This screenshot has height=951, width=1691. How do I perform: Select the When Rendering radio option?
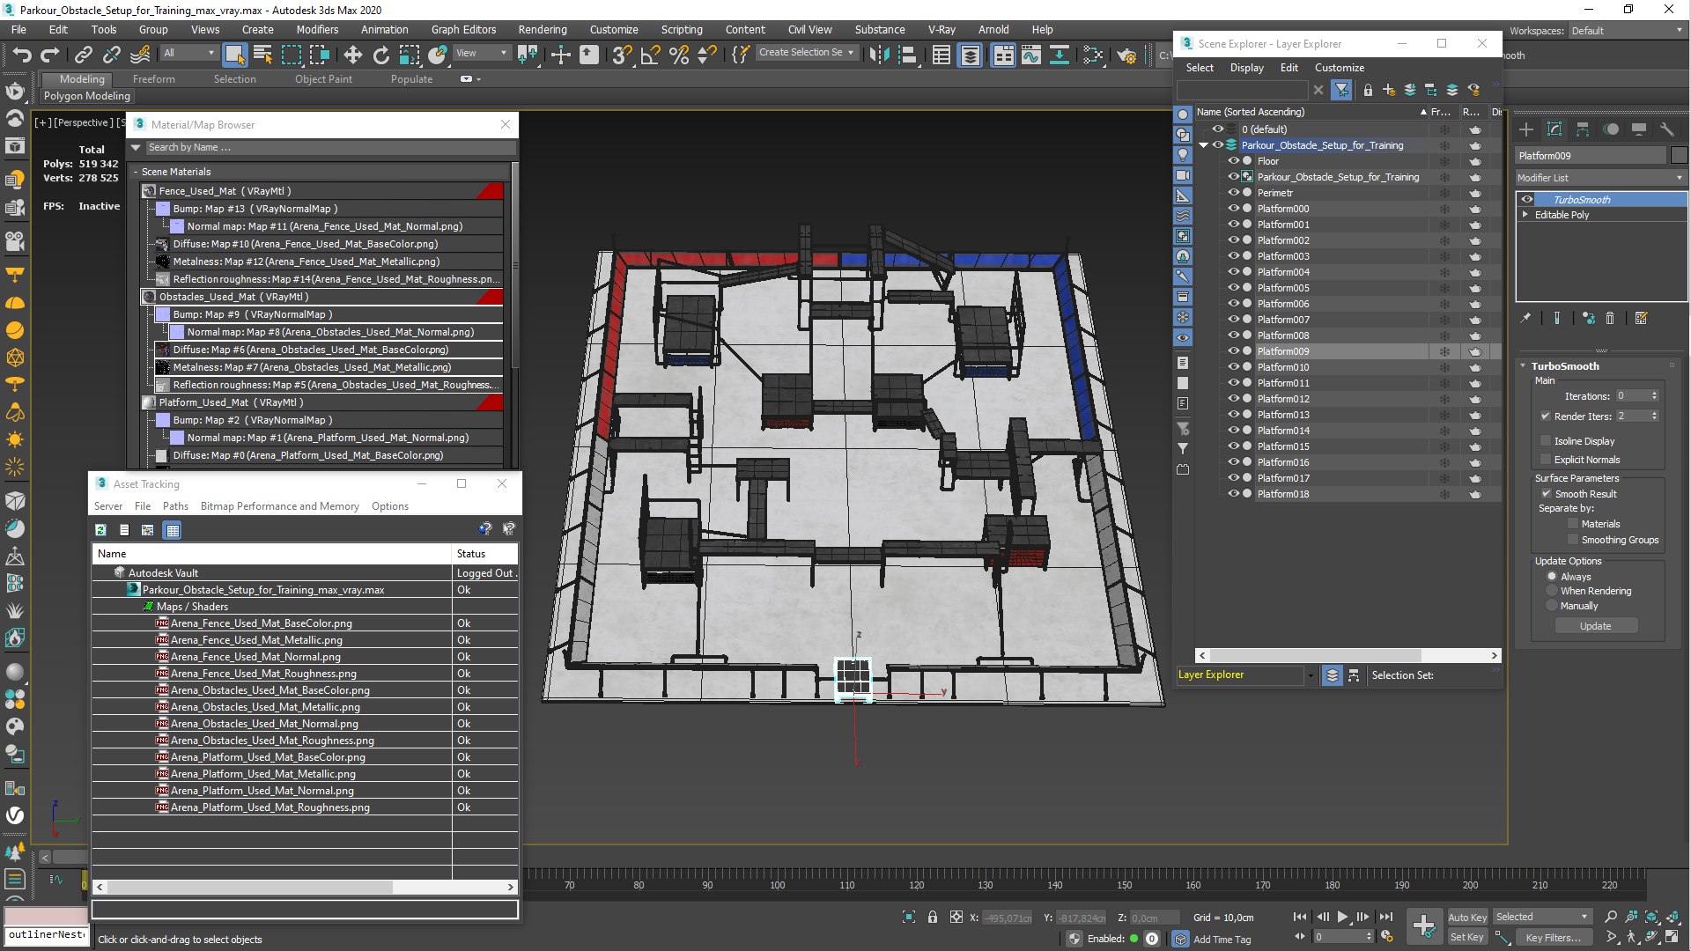(x=1552, y=591)
